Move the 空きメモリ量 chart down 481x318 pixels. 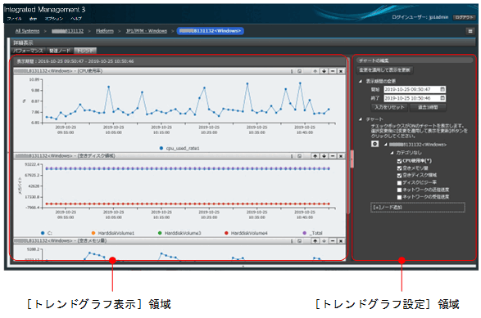click(x=324, y=241)
